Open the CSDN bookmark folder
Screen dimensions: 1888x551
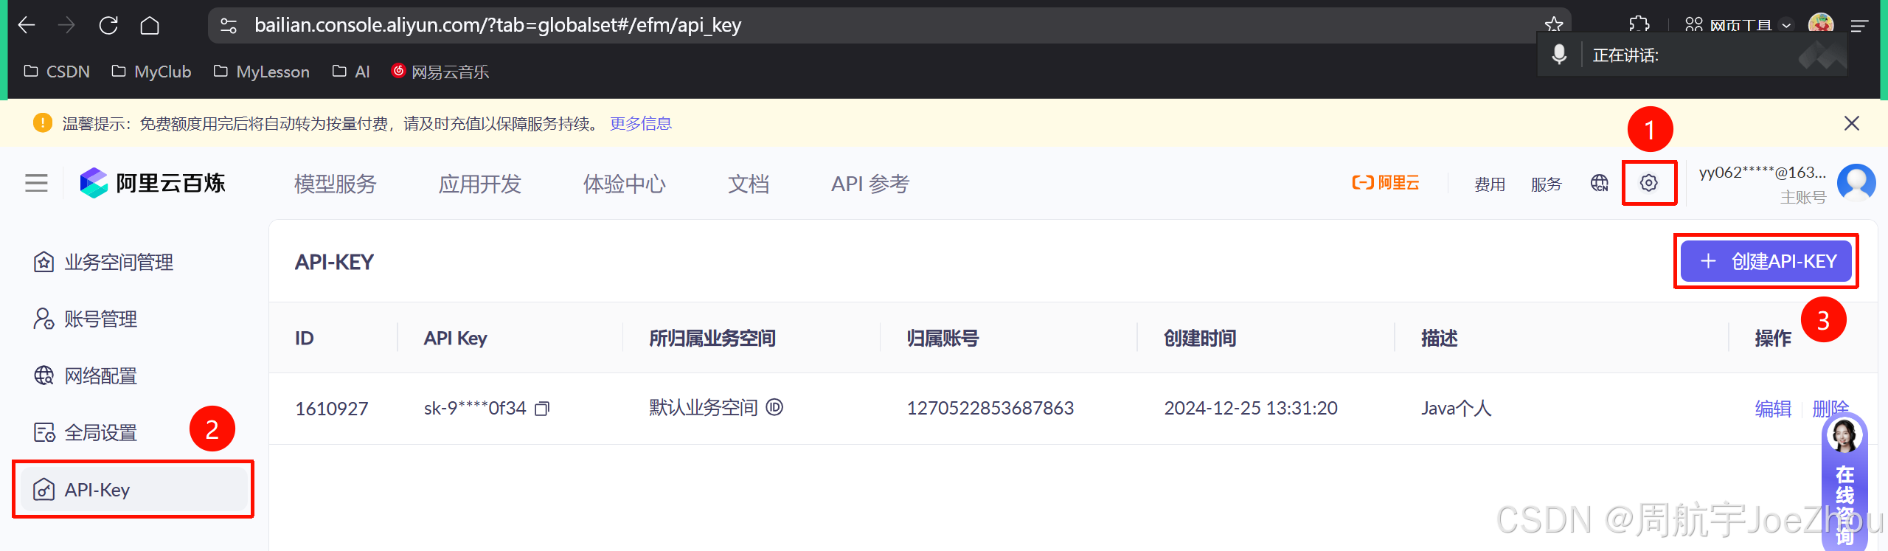(57, 72)
